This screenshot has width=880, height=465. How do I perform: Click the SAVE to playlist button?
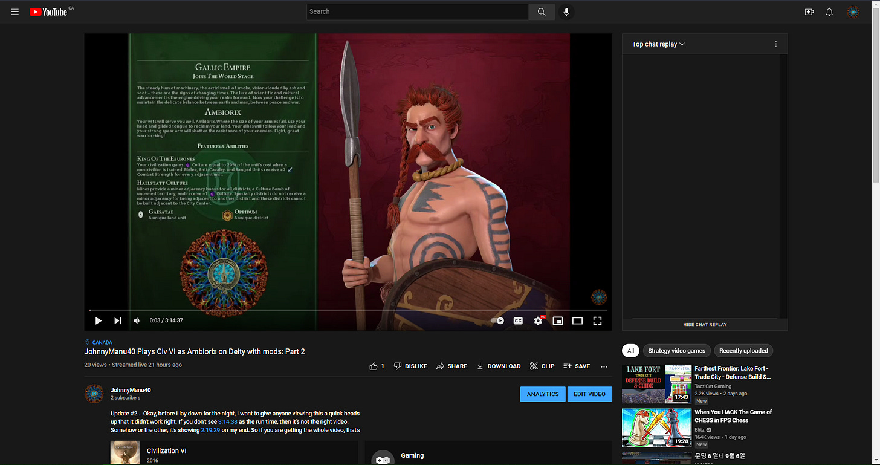pyautogui.click(x=576, y=366)
